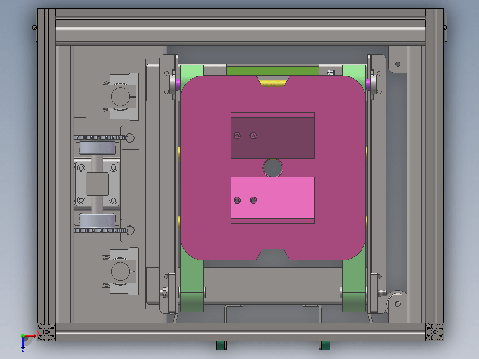479x359 pixels.
Task: Click the small screw outside the top-left frame
Action: (35, 27)
